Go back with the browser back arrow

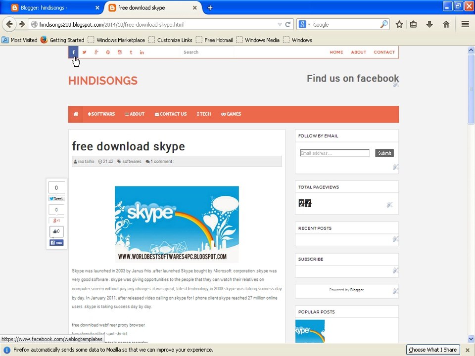point(9,24)
